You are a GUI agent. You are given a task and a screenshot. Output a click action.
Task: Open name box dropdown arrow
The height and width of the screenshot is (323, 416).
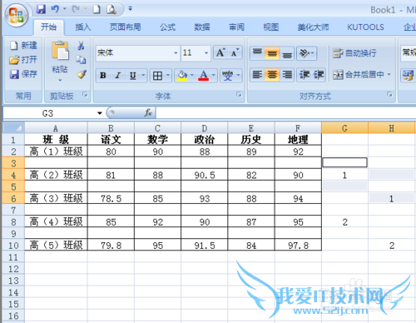pos(100,113)
